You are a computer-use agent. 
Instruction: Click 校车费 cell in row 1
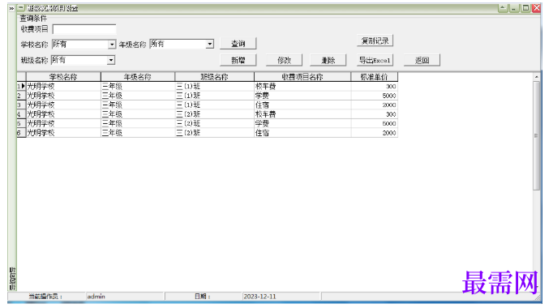[302, 86]
